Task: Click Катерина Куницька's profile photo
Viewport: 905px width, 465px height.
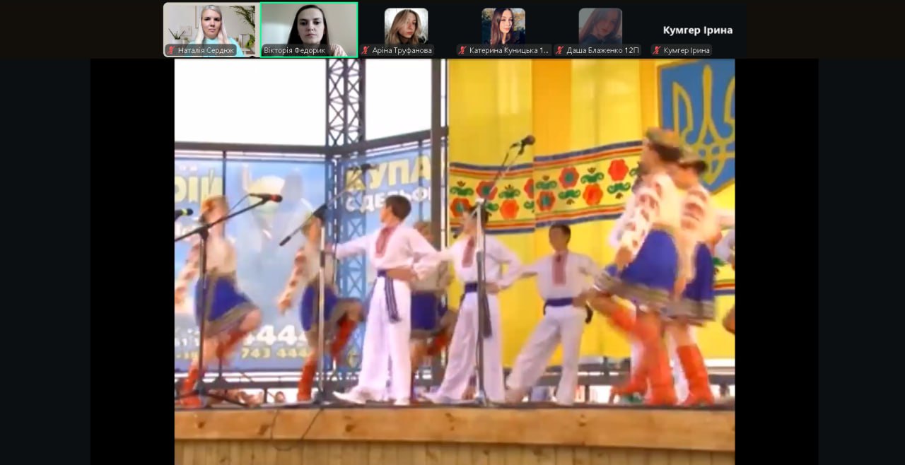Action: coord(503,26)
